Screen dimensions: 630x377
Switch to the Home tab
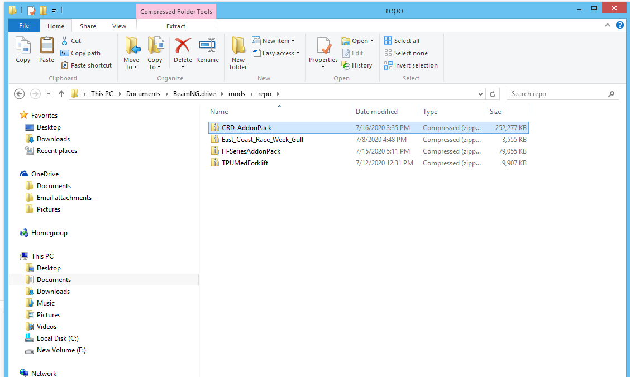click(56, 26)
